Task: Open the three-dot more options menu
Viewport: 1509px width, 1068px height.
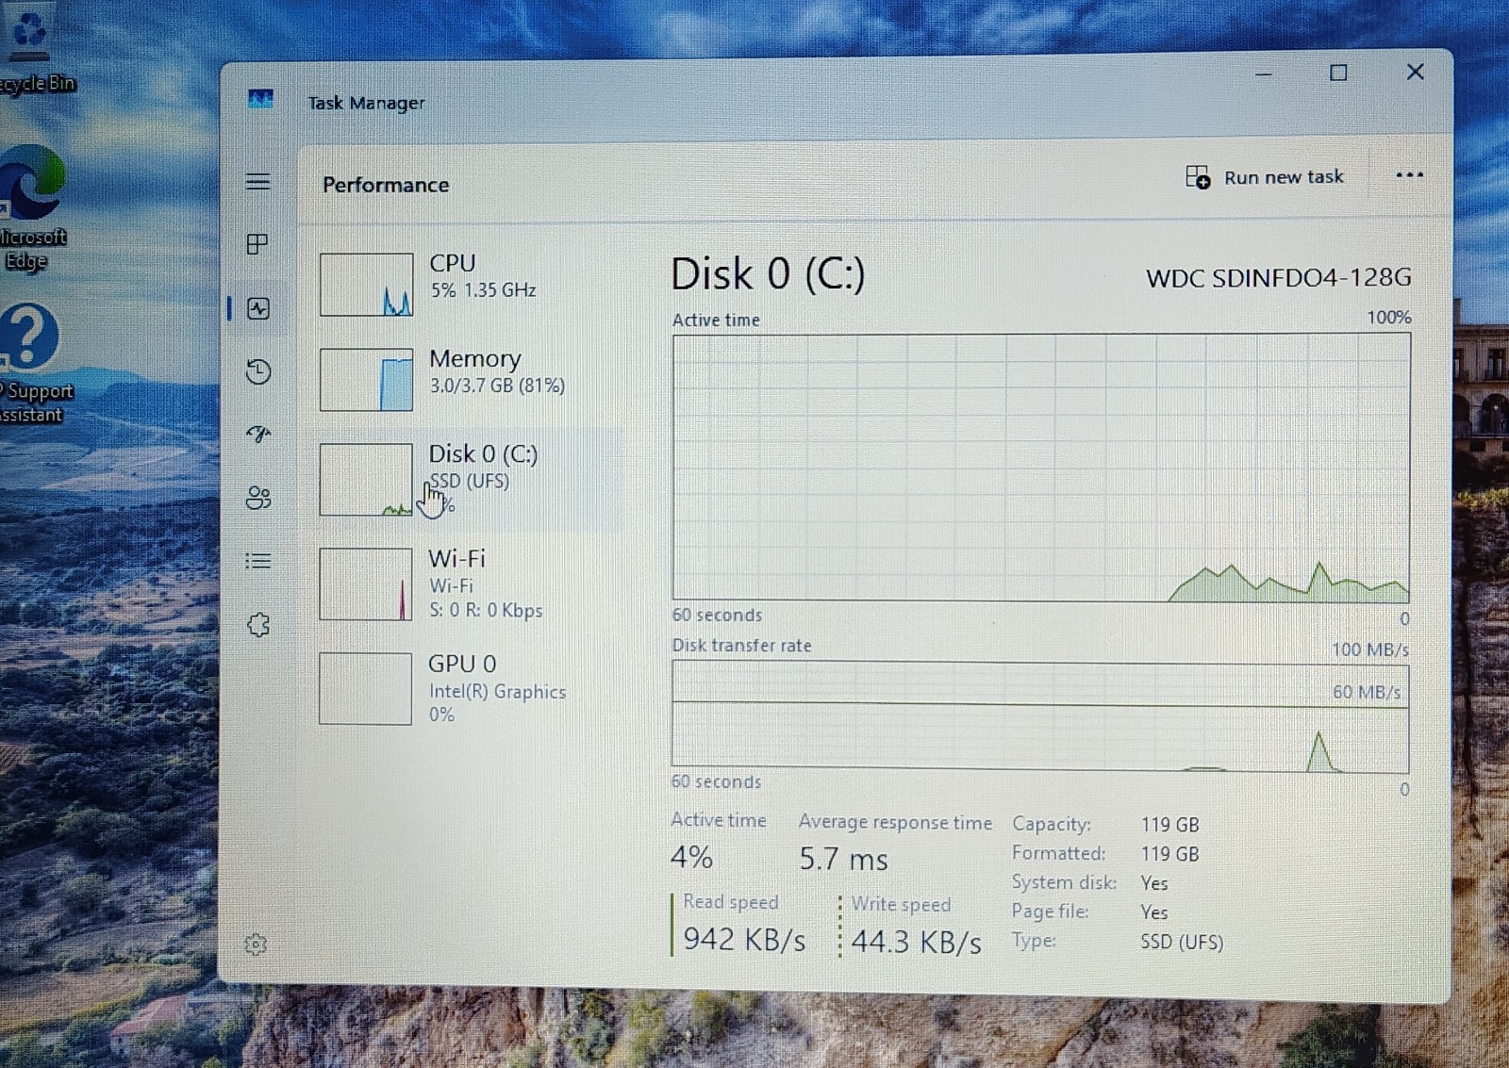Action: (x=1409, y=175)
